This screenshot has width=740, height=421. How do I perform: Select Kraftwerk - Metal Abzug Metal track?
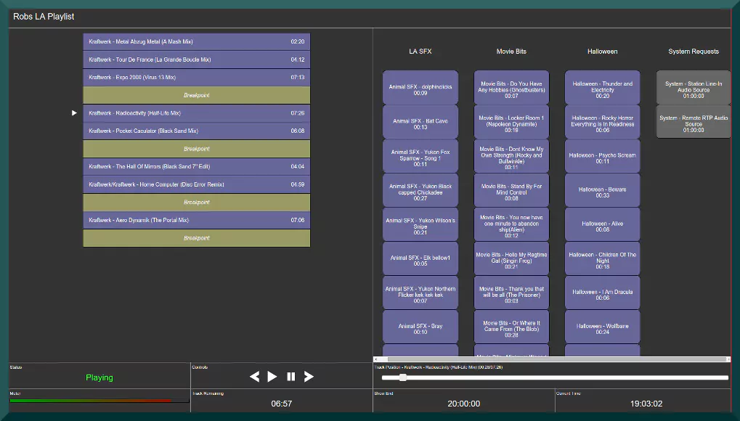coord(196,41)
